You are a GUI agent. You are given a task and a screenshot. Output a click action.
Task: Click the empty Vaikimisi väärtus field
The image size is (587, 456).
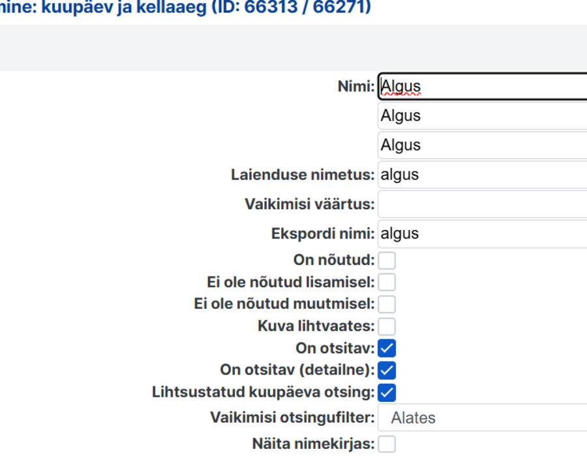tap(483, 204)
